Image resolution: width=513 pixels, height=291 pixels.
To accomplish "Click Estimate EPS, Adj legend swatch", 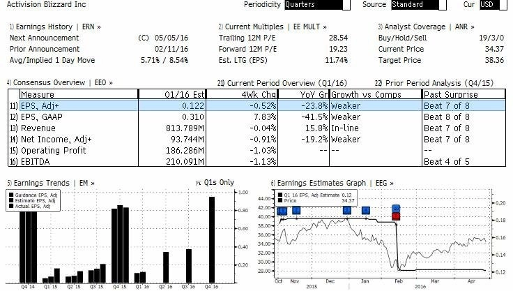I will [11, 200].
